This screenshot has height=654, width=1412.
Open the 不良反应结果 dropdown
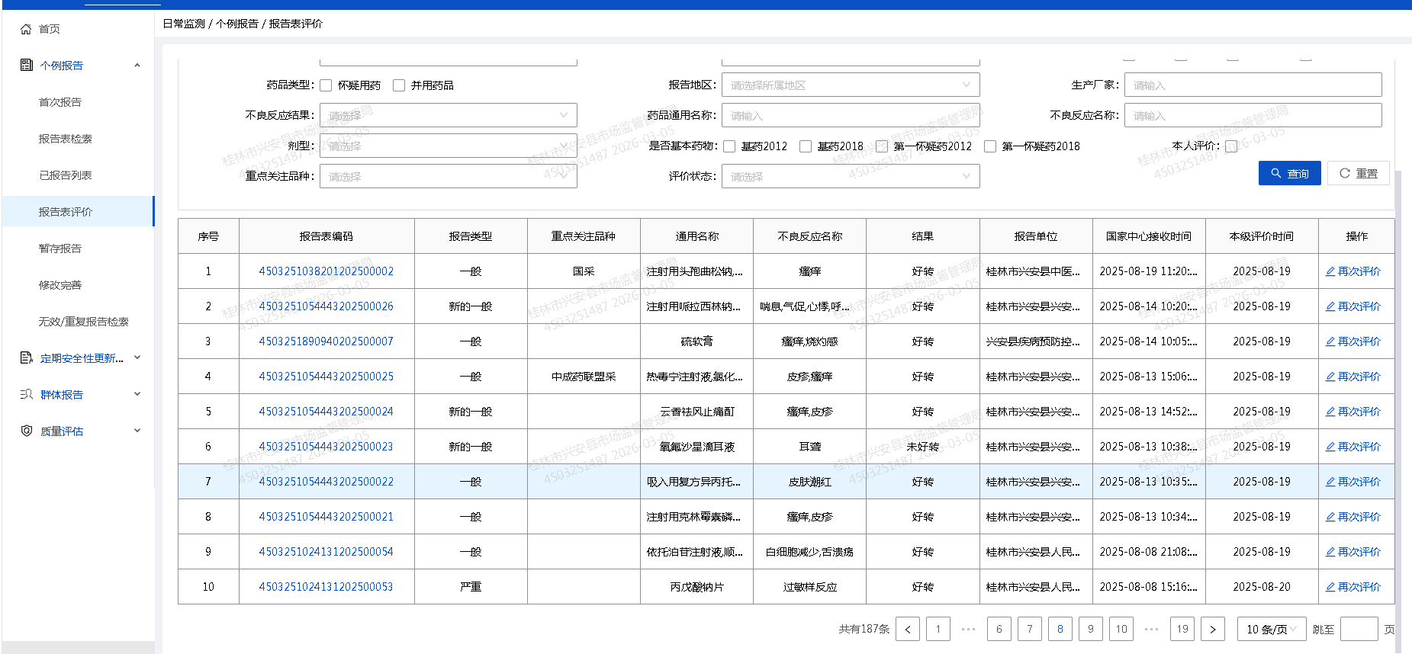point(448,115)
